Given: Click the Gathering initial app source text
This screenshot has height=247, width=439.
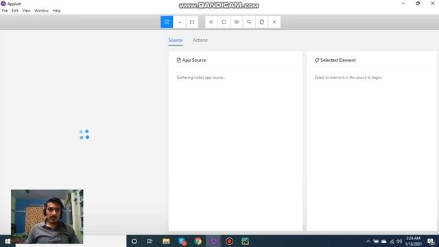Looking at the screenshot, I should tap(201, 78).
